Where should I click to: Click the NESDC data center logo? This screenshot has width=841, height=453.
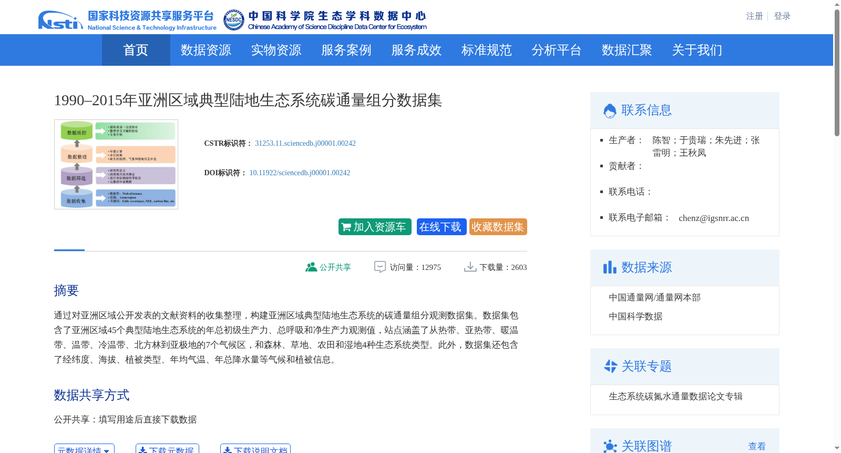(325, 21)
